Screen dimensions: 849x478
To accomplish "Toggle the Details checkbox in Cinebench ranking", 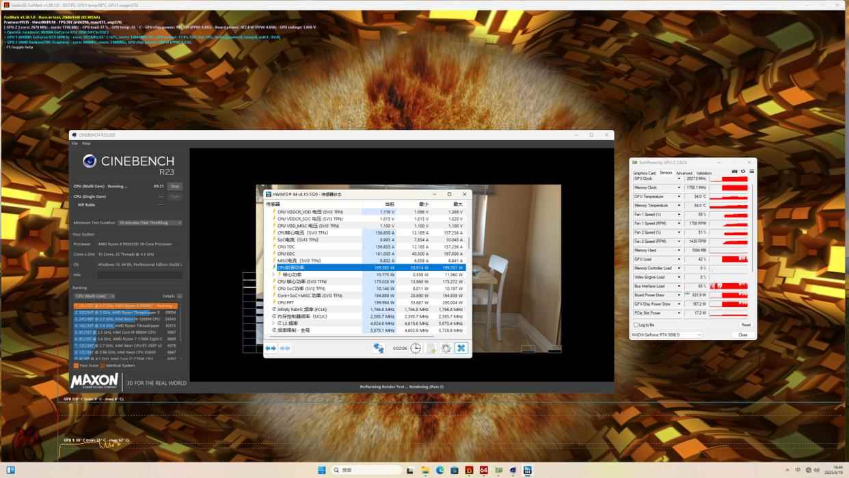I will [x=180, y=296].
